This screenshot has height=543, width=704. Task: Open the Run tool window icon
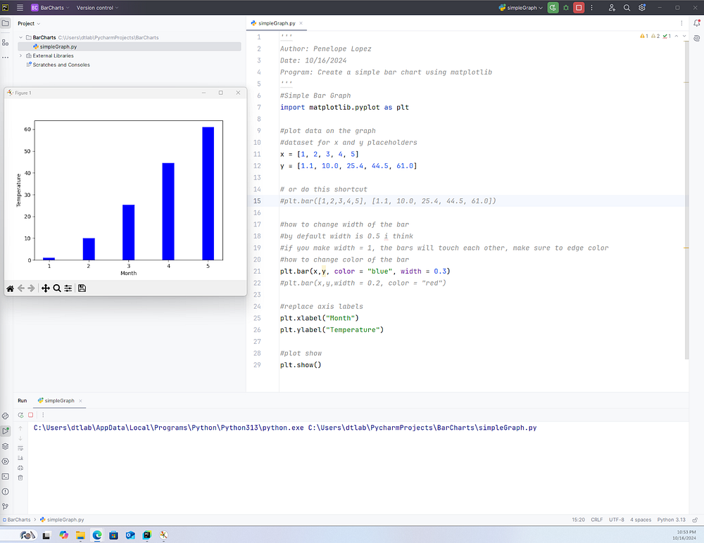(x=6, y=430)
